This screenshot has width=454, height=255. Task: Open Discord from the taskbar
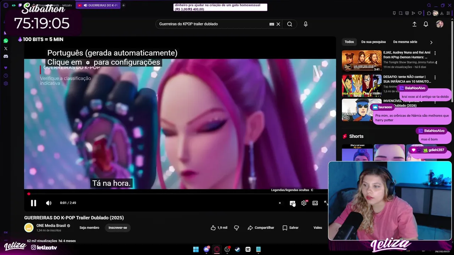[206, 249]
